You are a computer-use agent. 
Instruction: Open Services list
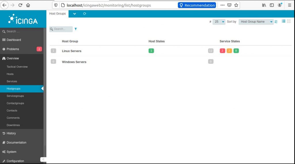[12, 81]
